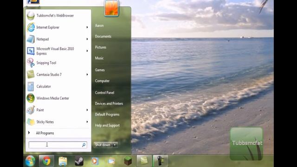Expand Paint recent files arrow

click(x=87, y=110)
